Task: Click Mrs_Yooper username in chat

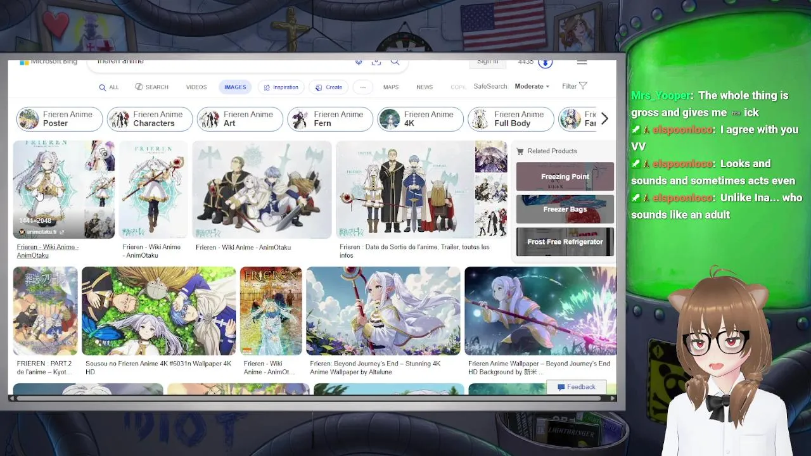Action: pyautogui.click(x=660, y=96)
